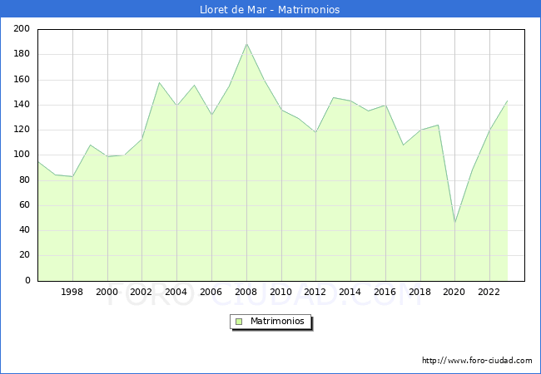Click the 100 y-axis label
The image size is (541, 374).
22,155
